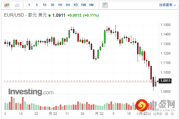Screen dimensions: 179x119
Task: Click the date label 13 on time axis
Action: pos(21,114)
